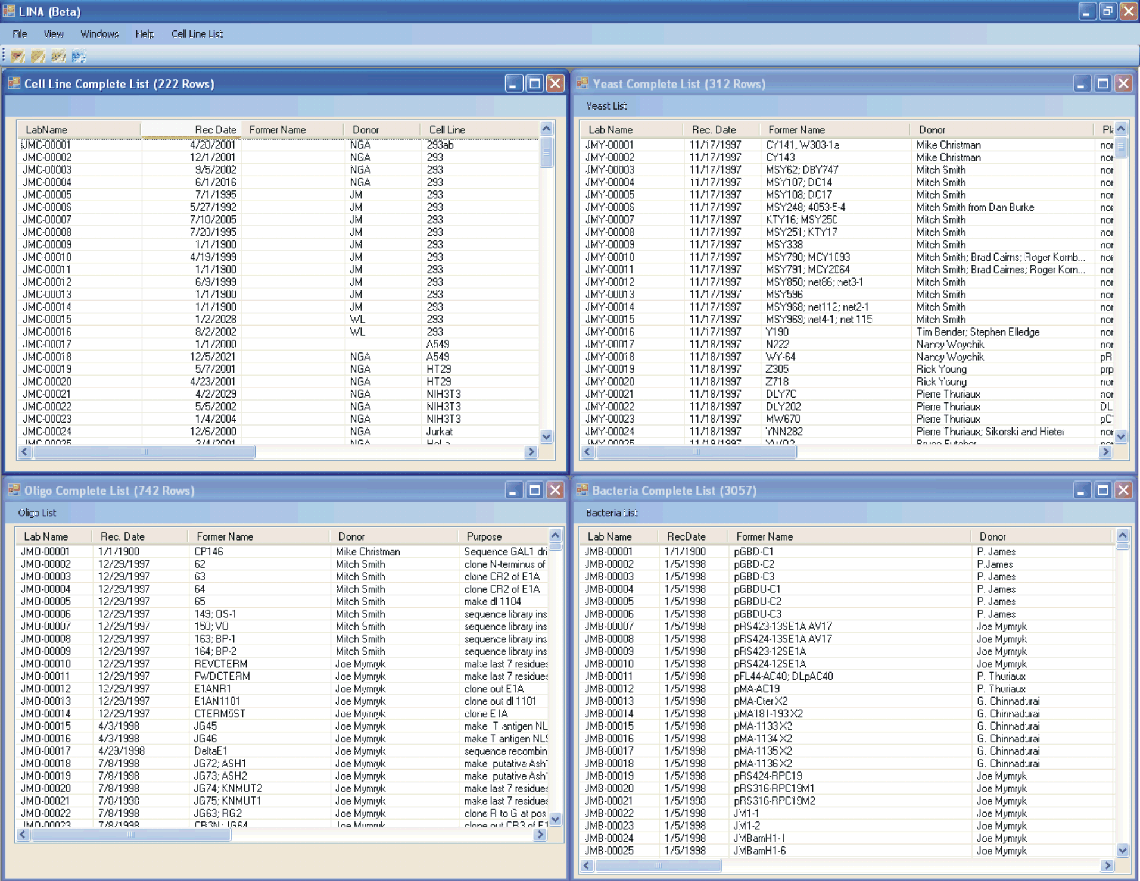Viewport: 1140px width, 881px height.
Task: Open the File menu
Action: 20,34
